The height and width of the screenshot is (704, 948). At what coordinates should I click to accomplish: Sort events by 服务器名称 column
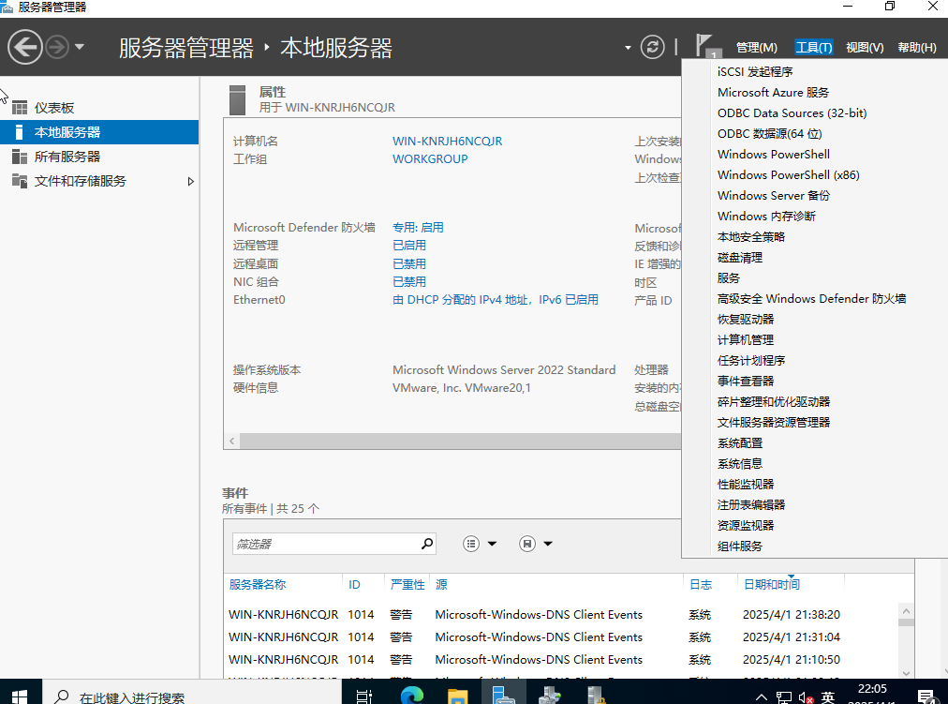click(x=258, y=584)
